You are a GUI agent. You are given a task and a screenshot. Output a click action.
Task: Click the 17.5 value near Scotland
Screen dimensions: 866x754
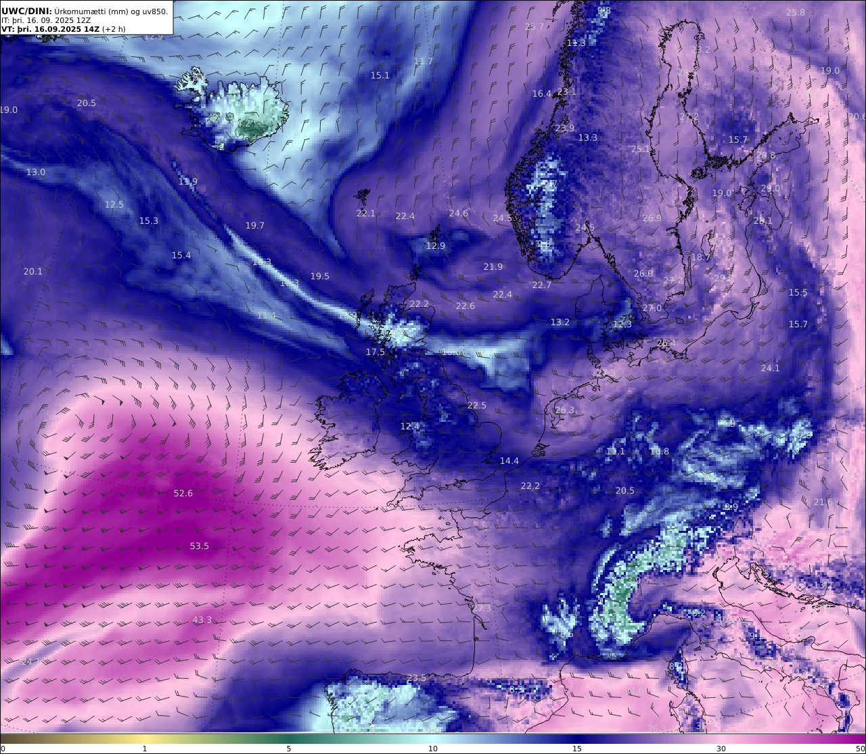pos(375,352)
